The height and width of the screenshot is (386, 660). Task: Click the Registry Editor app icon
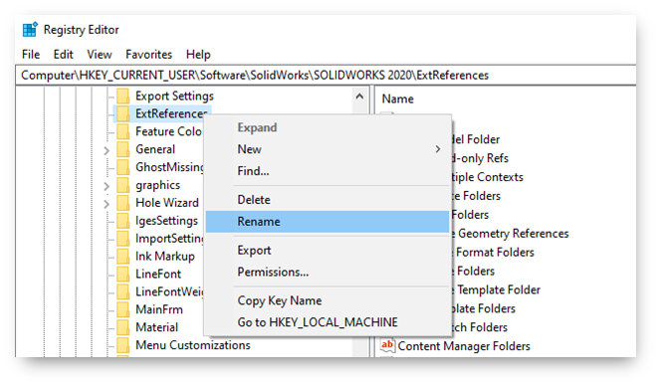30,30
